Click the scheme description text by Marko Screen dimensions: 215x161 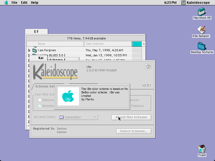[105, 94]
